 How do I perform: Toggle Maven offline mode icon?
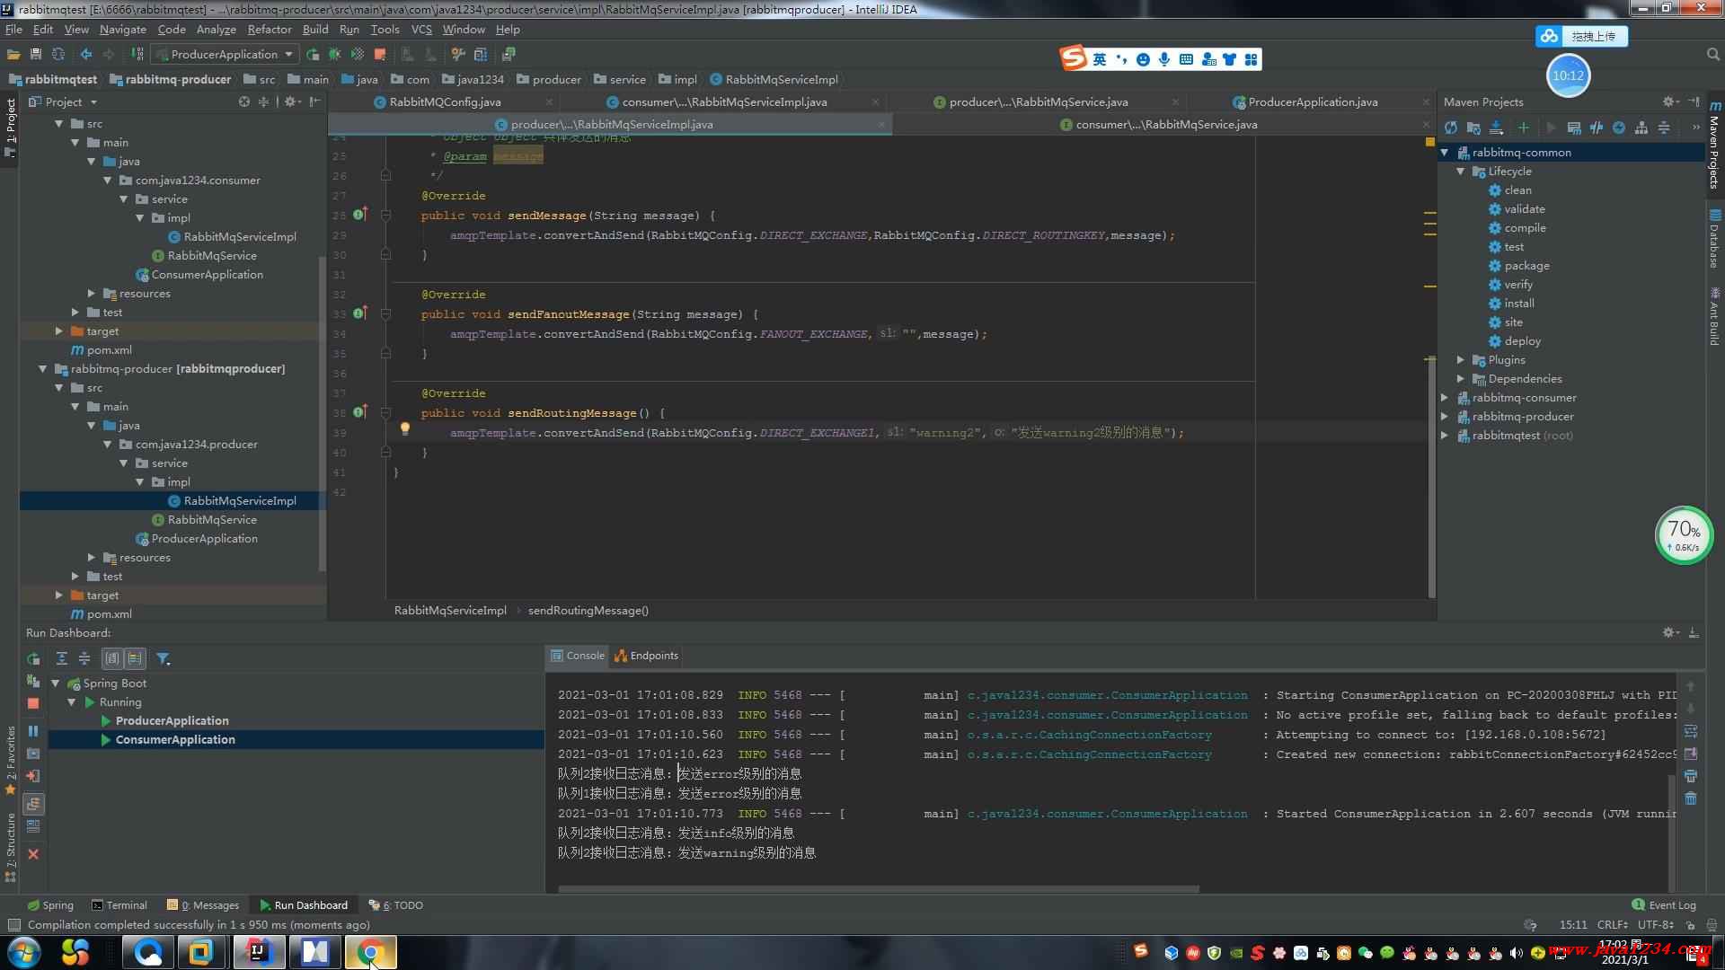[x=1597, y=128]
